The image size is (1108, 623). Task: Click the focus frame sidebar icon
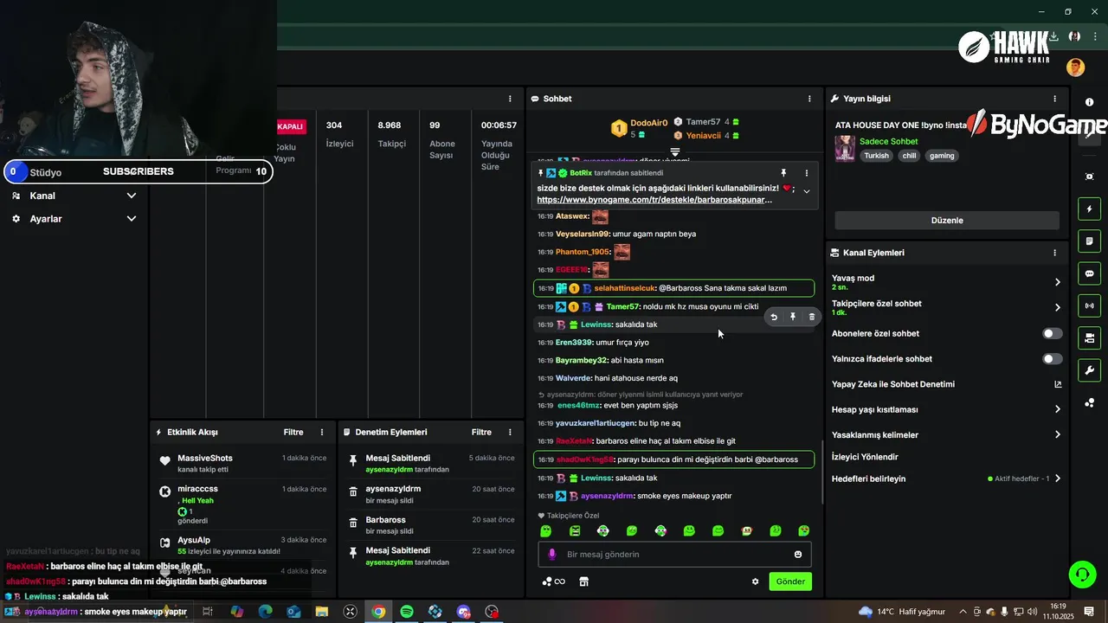pyautogui.click(x=1089, y=177)
